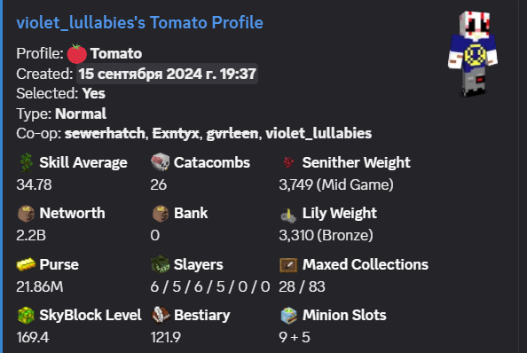Click the struck-through co-op name sewerhatch
This screenshot has width=527, height=353.
coord(105,133)
